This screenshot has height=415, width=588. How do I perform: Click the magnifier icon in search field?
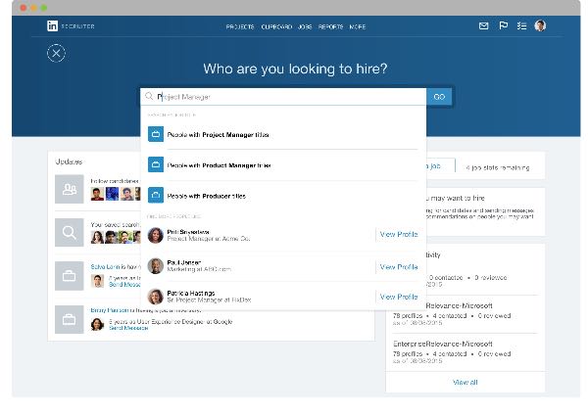(149, 96)
